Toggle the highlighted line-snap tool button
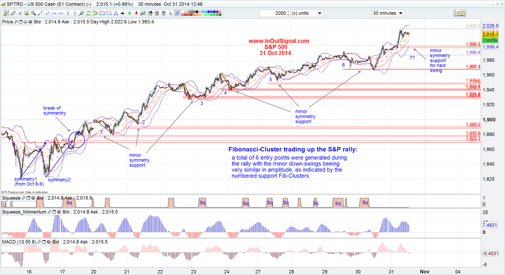The width and height of the screenshot is (505, 275). click(177, 13)
